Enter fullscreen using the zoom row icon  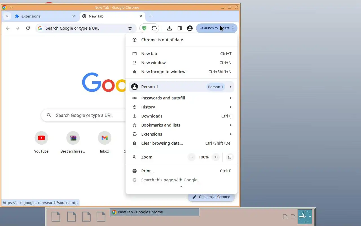click(230, 157)
